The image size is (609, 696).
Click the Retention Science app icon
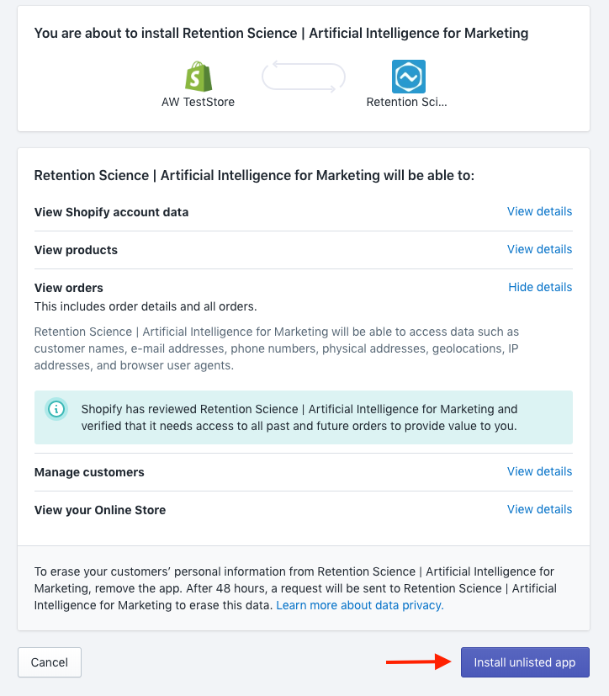409,77
